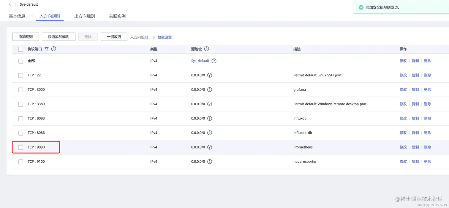Select the TCP : 22 rule checkbox
The image size is (449, 208).
tap(20, 75)
